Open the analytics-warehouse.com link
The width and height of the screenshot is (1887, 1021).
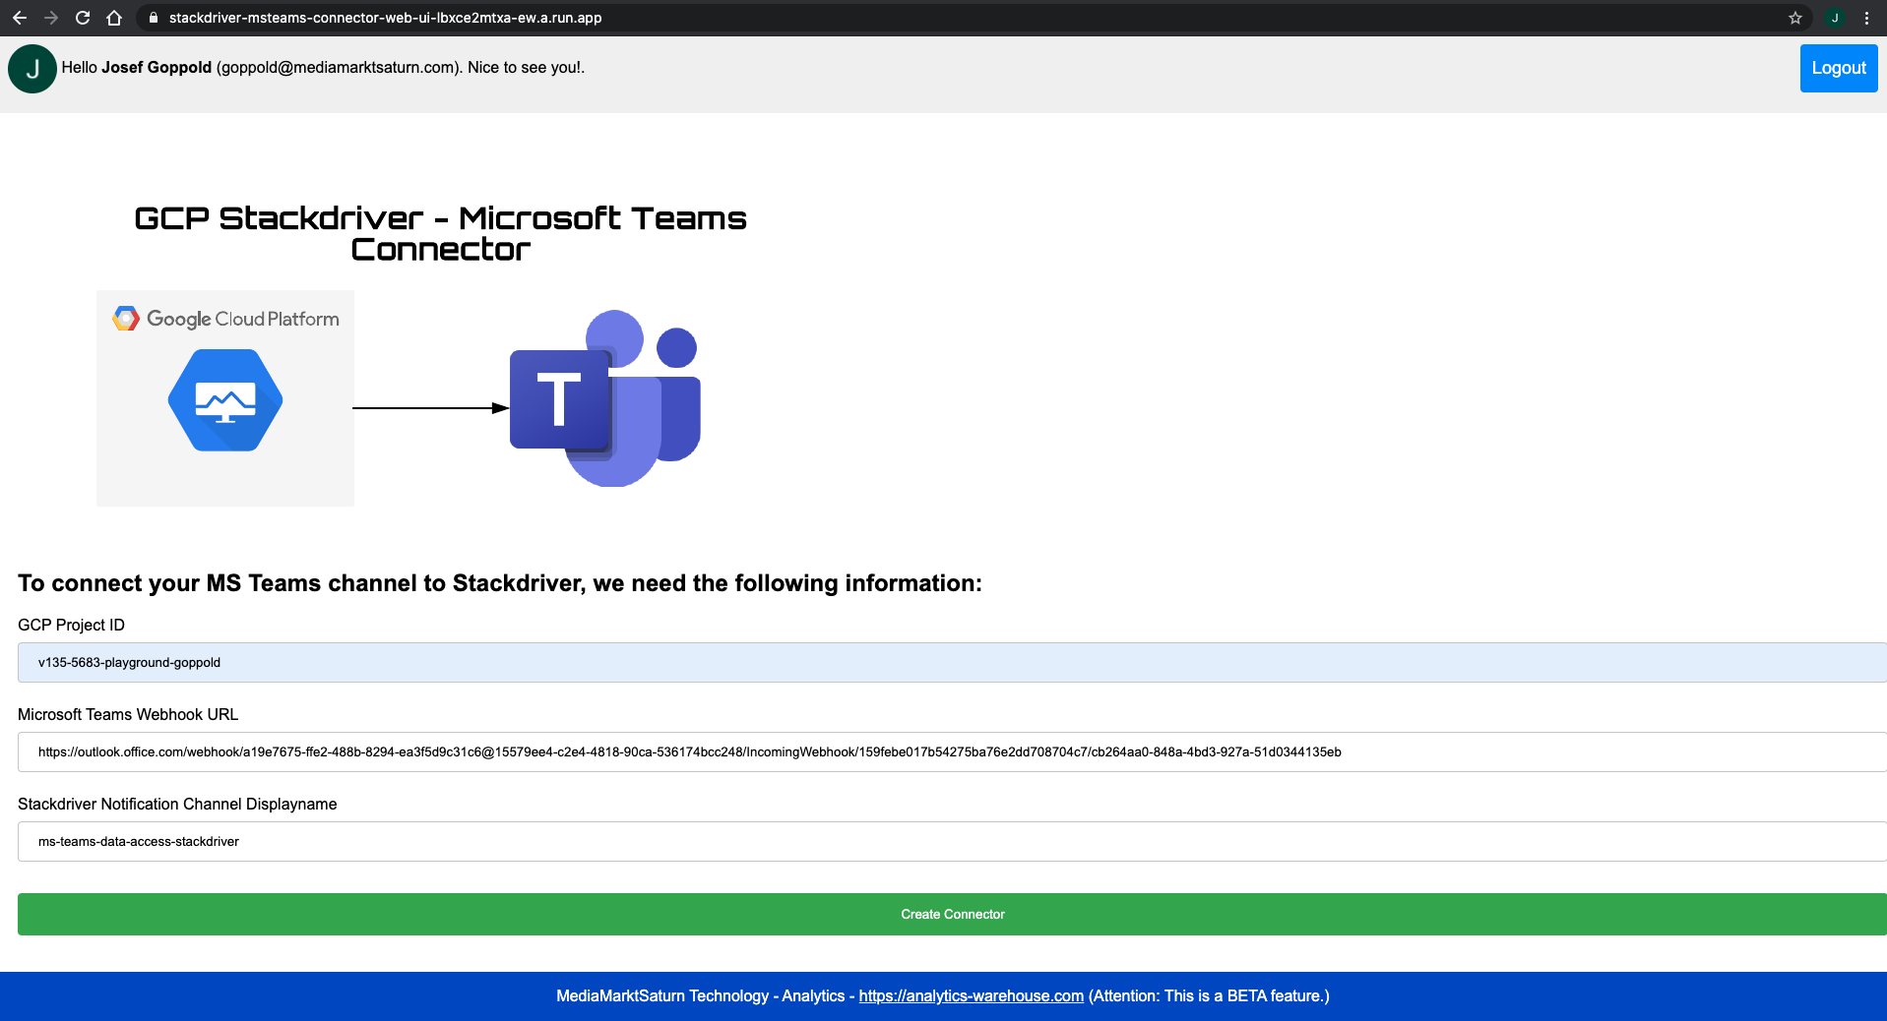pos(972,995)
